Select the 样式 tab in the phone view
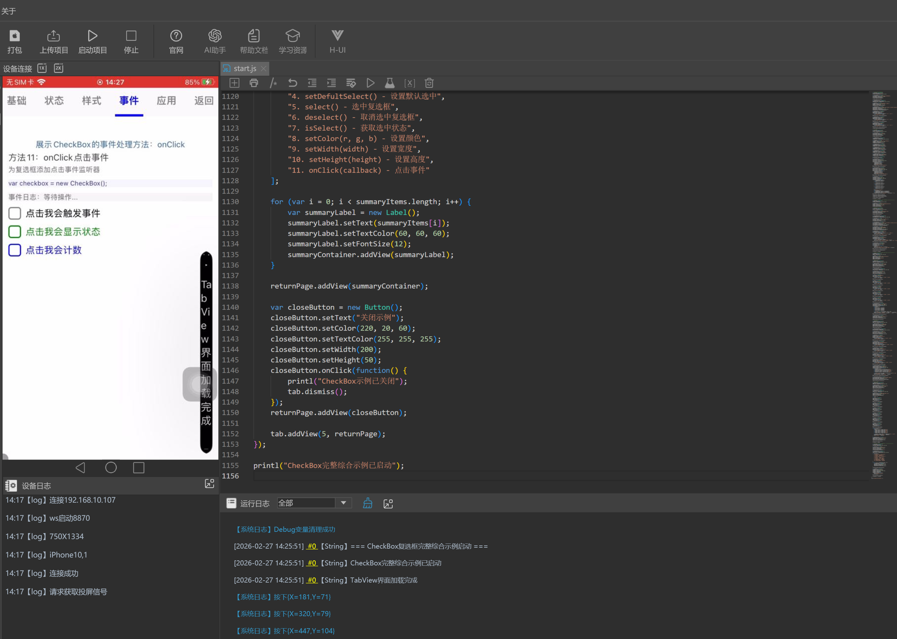The width and height of the screenshot is (897, 639). pos(91,101)
